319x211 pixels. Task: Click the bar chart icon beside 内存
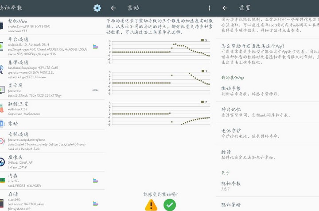point(96,180)
